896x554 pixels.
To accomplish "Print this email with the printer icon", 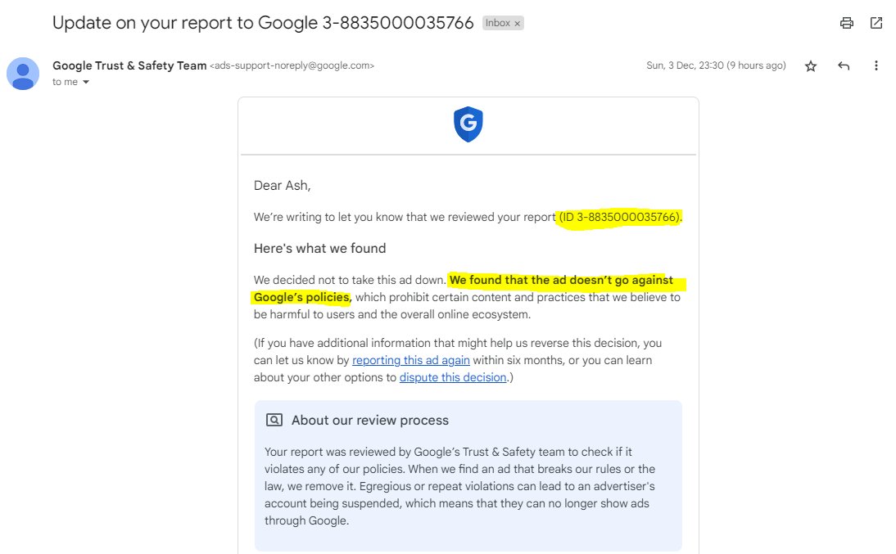I will coord(846,23).
